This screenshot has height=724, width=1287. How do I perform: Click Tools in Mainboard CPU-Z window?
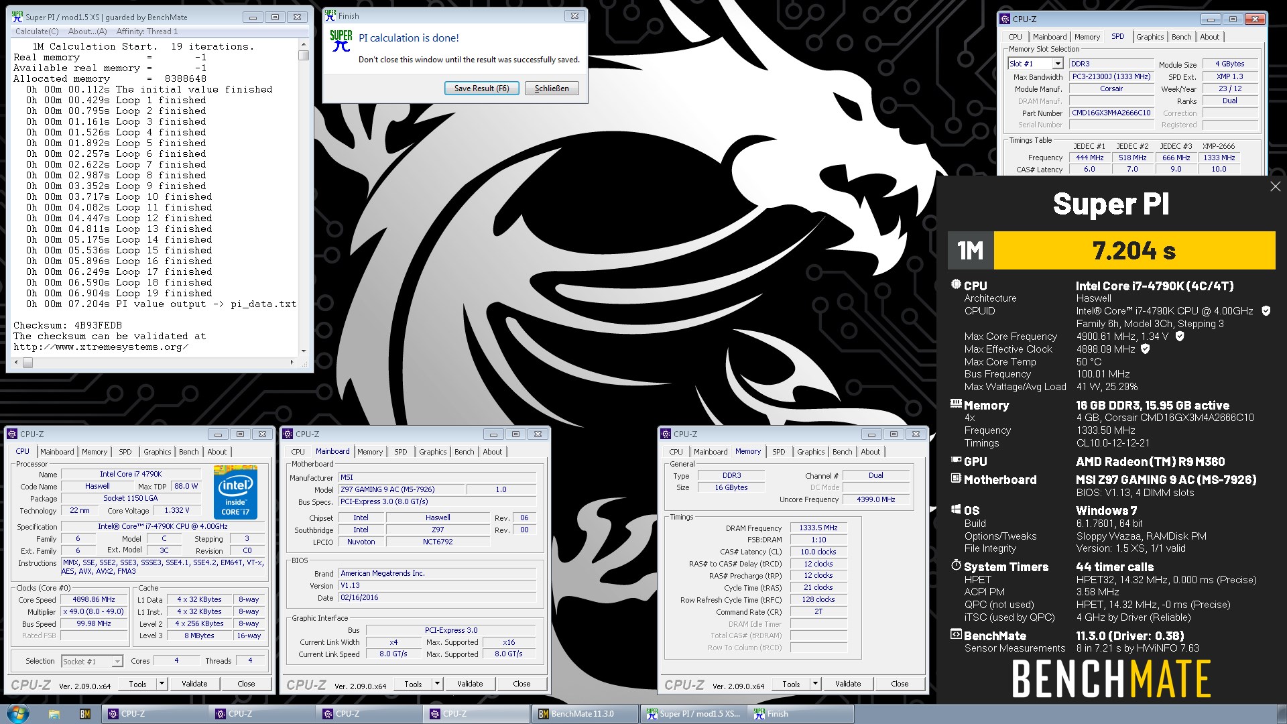click(414, 684)
